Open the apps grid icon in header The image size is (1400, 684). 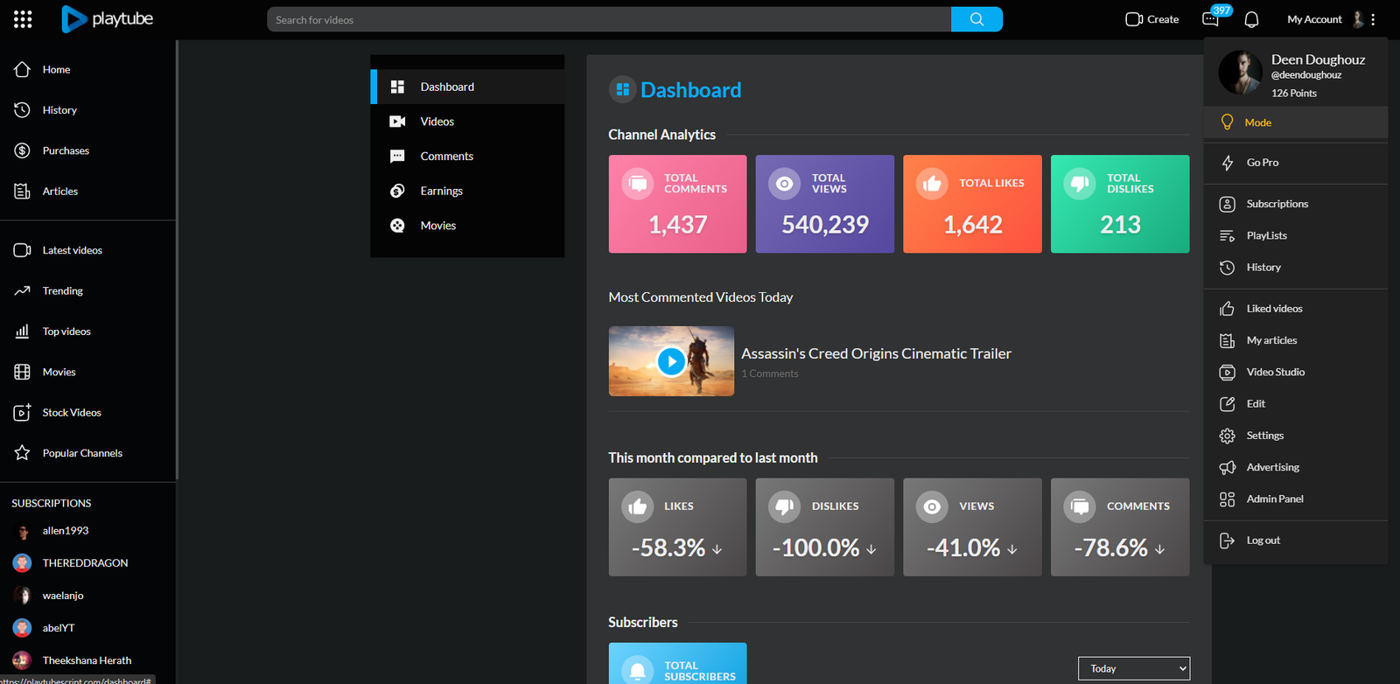23,19
